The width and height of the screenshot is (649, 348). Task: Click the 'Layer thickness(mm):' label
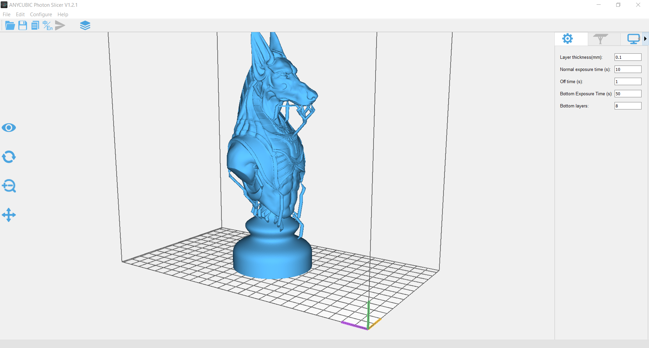click(581, 57)
